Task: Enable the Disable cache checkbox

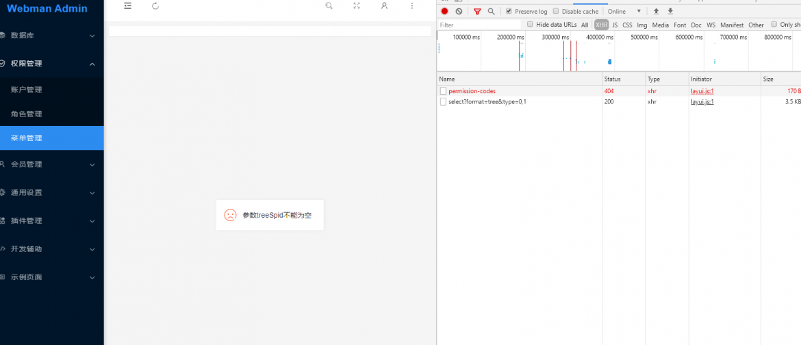Action: (556, 11)
